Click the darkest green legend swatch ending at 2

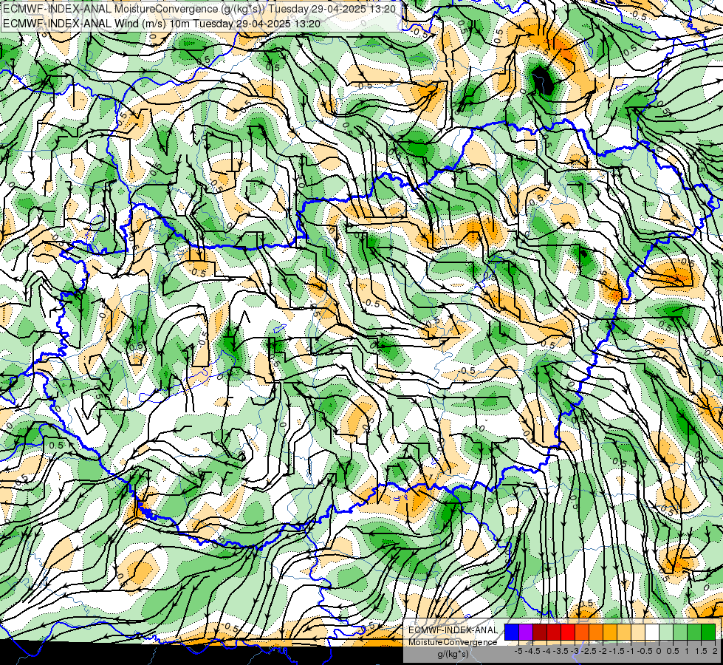coord(708,632)
